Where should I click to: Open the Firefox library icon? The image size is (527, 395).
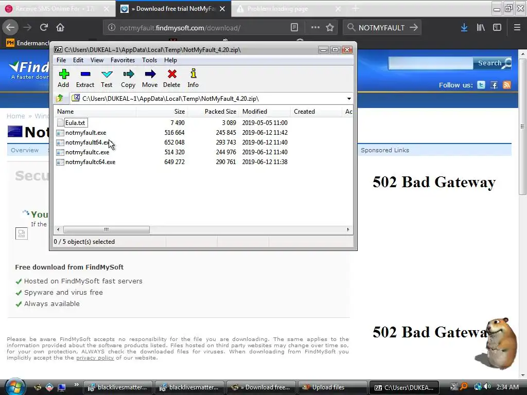click(x=481, y=28)
